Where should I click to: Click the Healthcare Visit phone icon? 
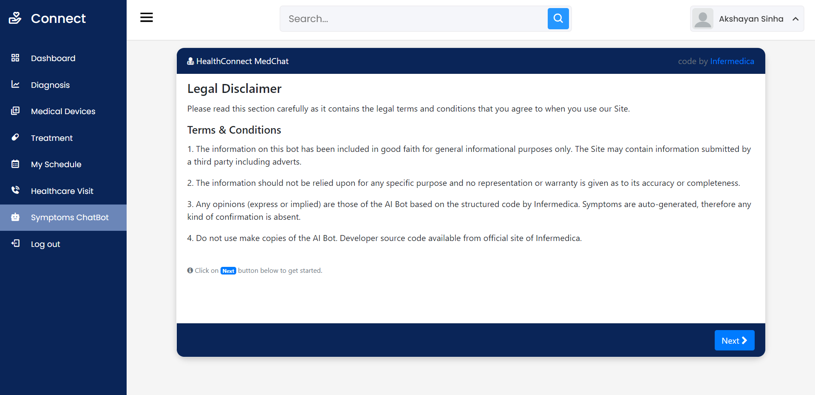(15, 190)
